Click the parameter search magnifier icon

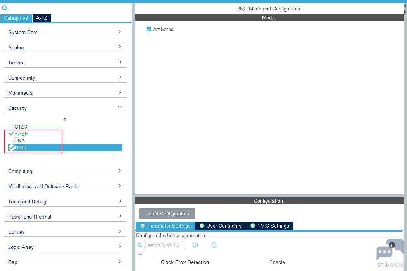pos(140,245)
